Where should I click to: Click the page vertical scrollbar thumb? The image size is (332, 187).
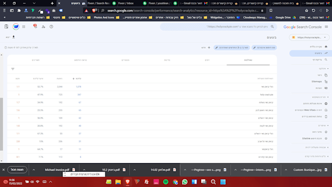(1, 124)
